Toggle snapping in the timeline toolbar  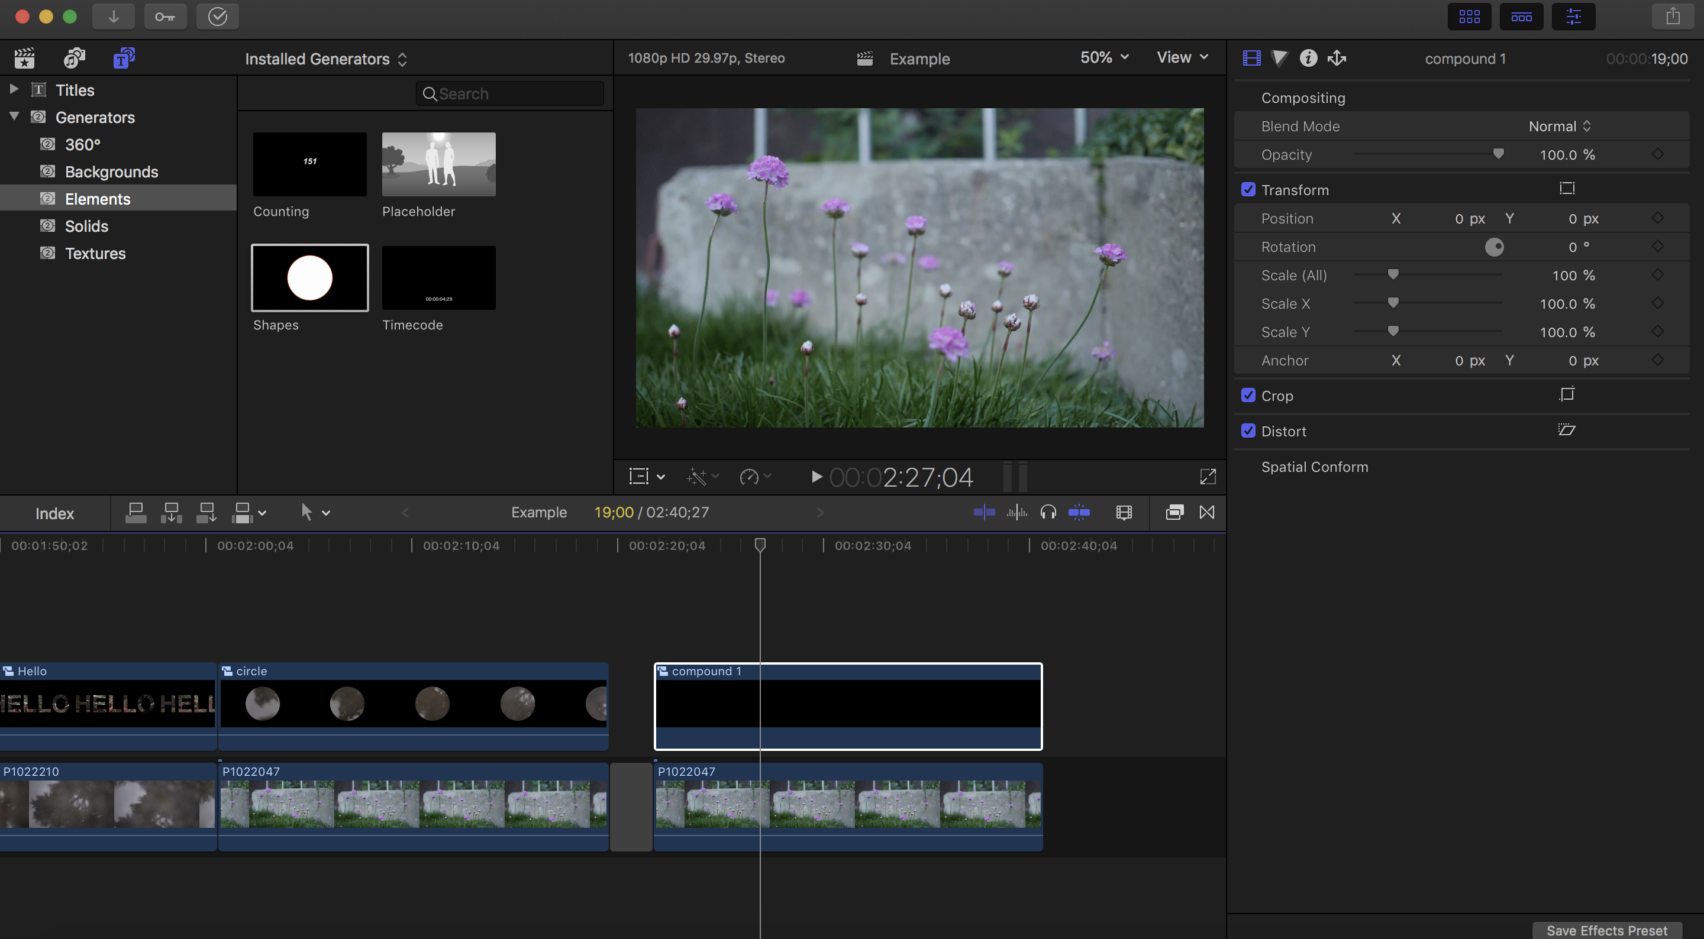tap(1079, 513)
